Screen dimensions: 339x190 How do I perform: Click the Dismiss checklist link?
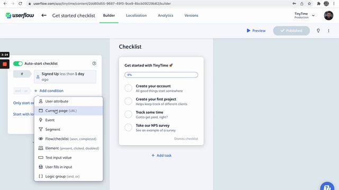tap(186, 139)
